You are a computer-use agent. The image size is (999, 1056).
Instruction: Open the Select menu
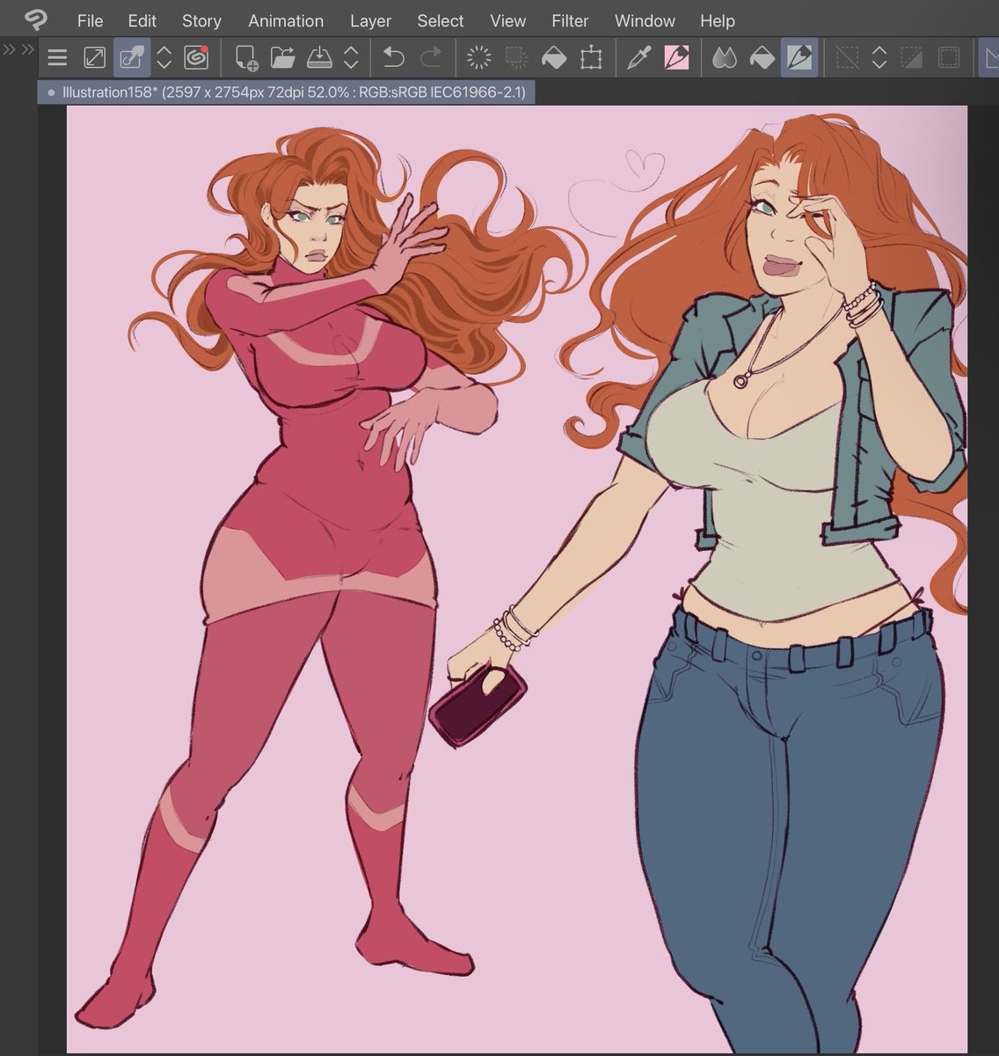441,20
